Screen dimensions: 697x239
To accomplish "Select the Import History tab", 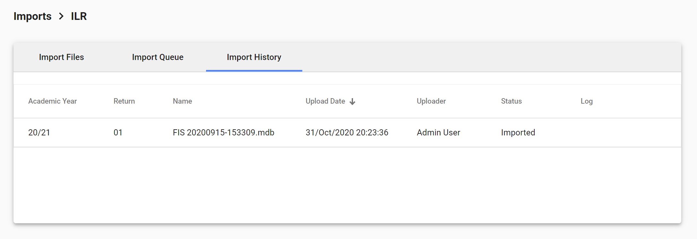I will point(254,57).
